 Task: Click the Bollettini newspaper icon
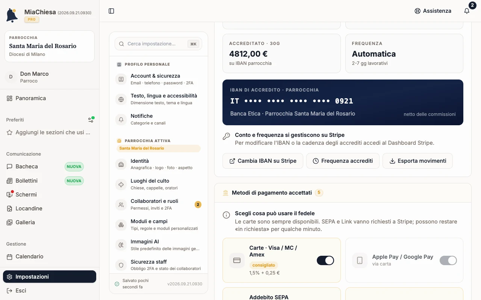click(9, 181)
